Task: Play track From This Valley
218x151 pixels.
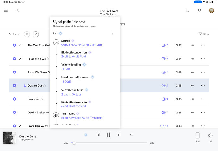Action: 15,126
